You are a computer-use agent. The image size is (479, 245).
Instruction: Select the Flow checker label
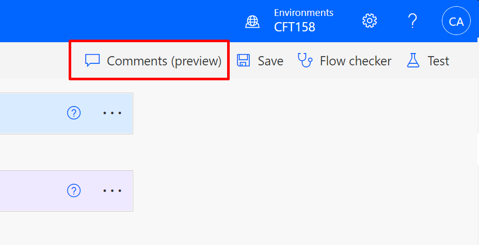click(355, 61)
